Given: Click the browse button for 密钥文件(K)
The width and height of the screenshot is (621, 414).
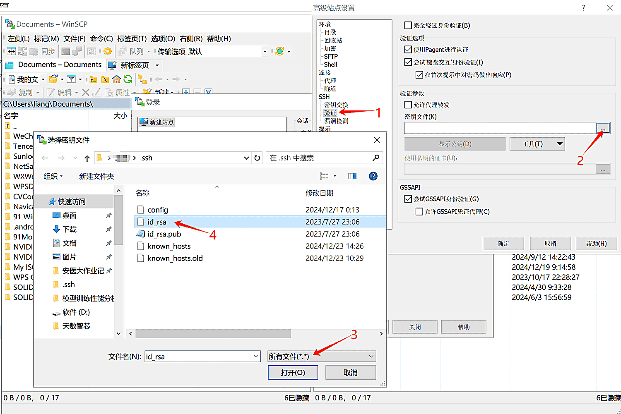Looking at the screenshot, I should click(x=603, y=128).
